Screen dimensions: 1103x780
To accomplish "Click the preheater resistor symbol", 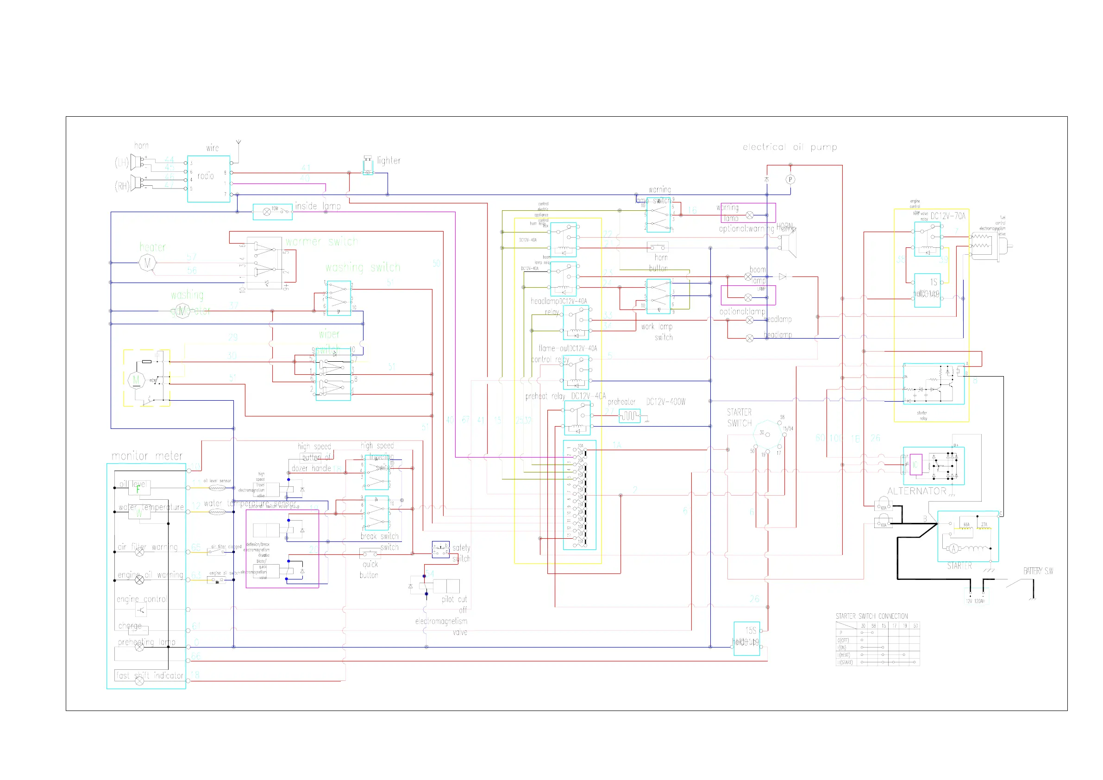I will click(629, 416).
